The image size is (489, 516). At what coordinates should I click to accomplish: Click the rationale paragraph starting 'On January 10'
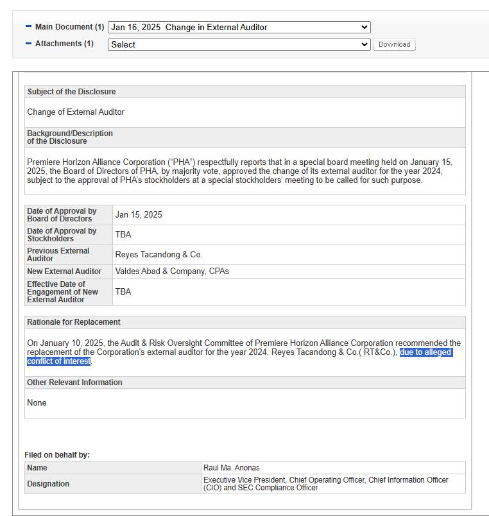(x=244, y=352)
